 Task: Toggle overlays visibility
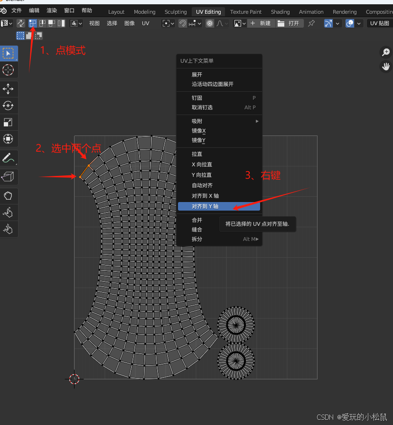click(x=350, y=23)
